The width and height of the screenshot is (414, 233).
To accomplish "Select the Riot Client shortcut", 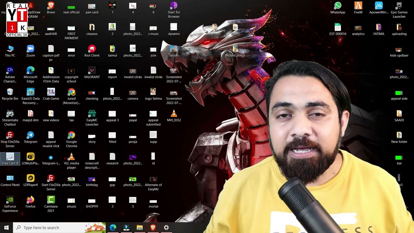I will (x=92, y=51).
